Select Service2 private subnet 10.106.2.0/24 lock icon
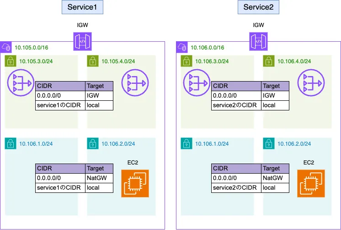This screenshot has width=341, height=230. point(269,143)
